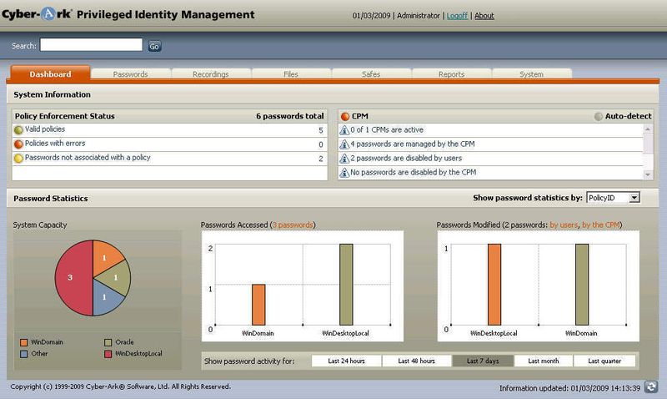The width and height of the screenshot is (667, 399).
Task: Show activity for Last month
Action: tap(544, 361)
